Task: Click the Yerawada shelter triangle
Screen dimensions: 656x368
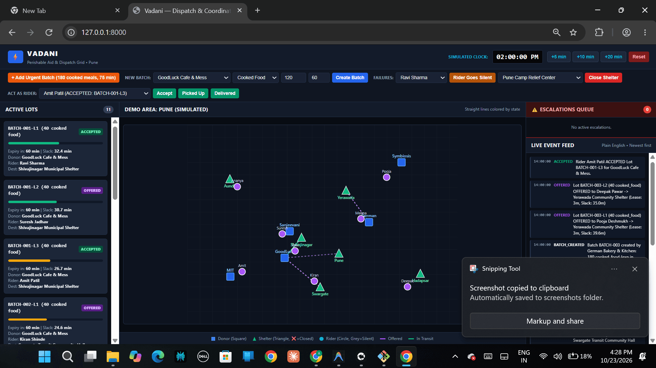Action: (x=346, y=190)
